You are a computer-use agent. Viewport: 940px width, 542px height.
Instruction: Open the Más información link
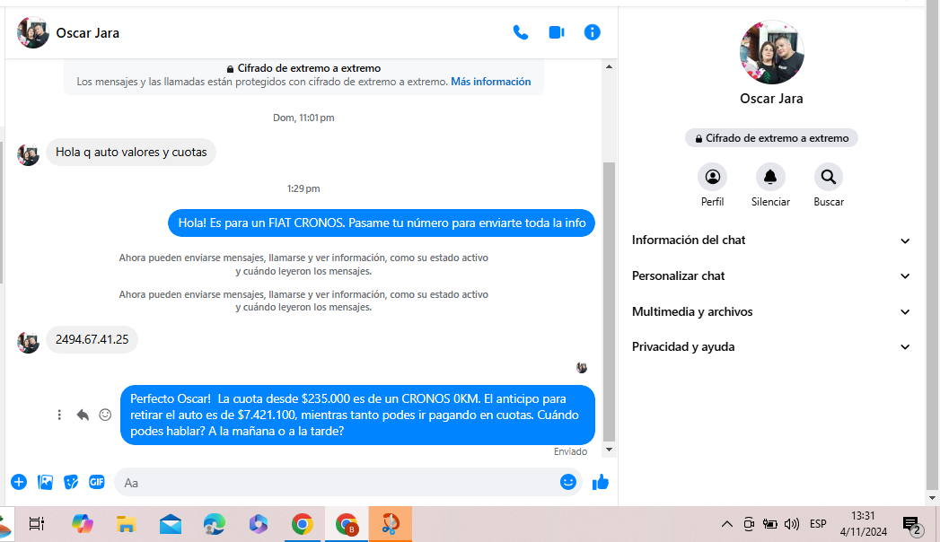(x=490, y=82)
